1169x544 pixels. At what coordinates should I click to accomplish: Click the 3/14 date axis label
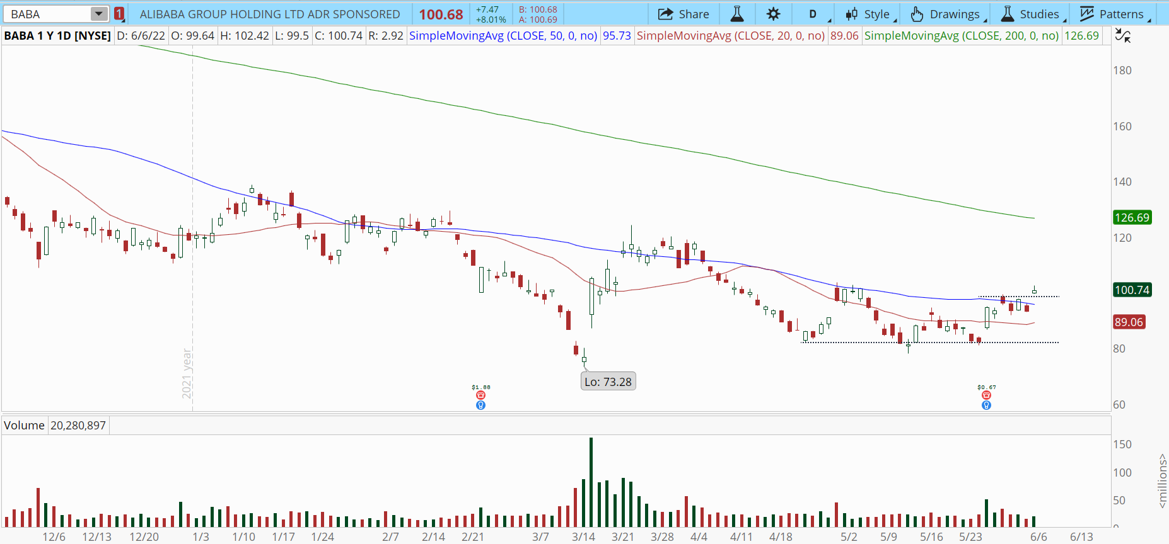pyautogui.click(x=583, y=536)
